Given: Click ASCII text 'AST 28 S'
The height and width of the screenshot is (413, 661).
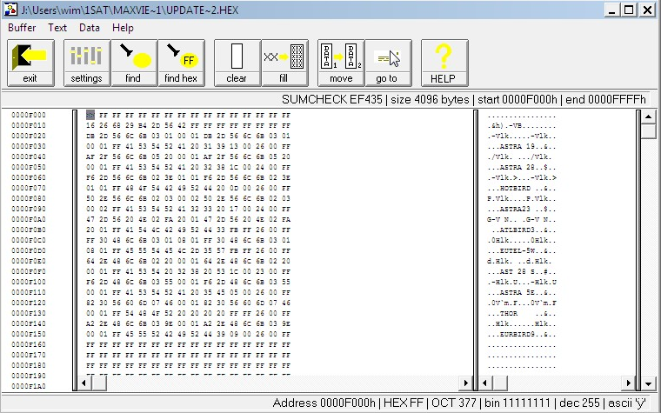Looking at the screenshot, I should coord(517,272).
